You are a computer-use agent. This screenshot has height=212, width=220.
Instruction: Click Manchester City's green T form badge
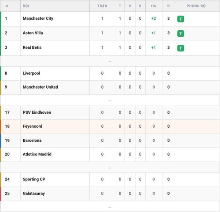click(180, 19)
